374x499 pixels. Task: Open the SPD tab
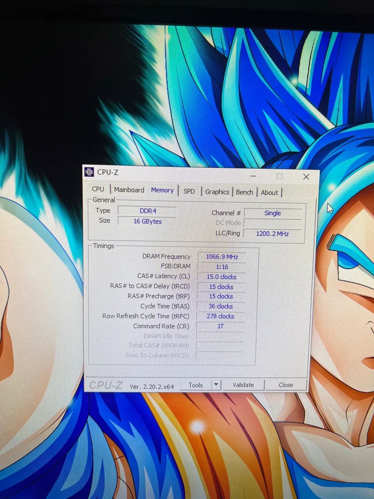(189, 191)
